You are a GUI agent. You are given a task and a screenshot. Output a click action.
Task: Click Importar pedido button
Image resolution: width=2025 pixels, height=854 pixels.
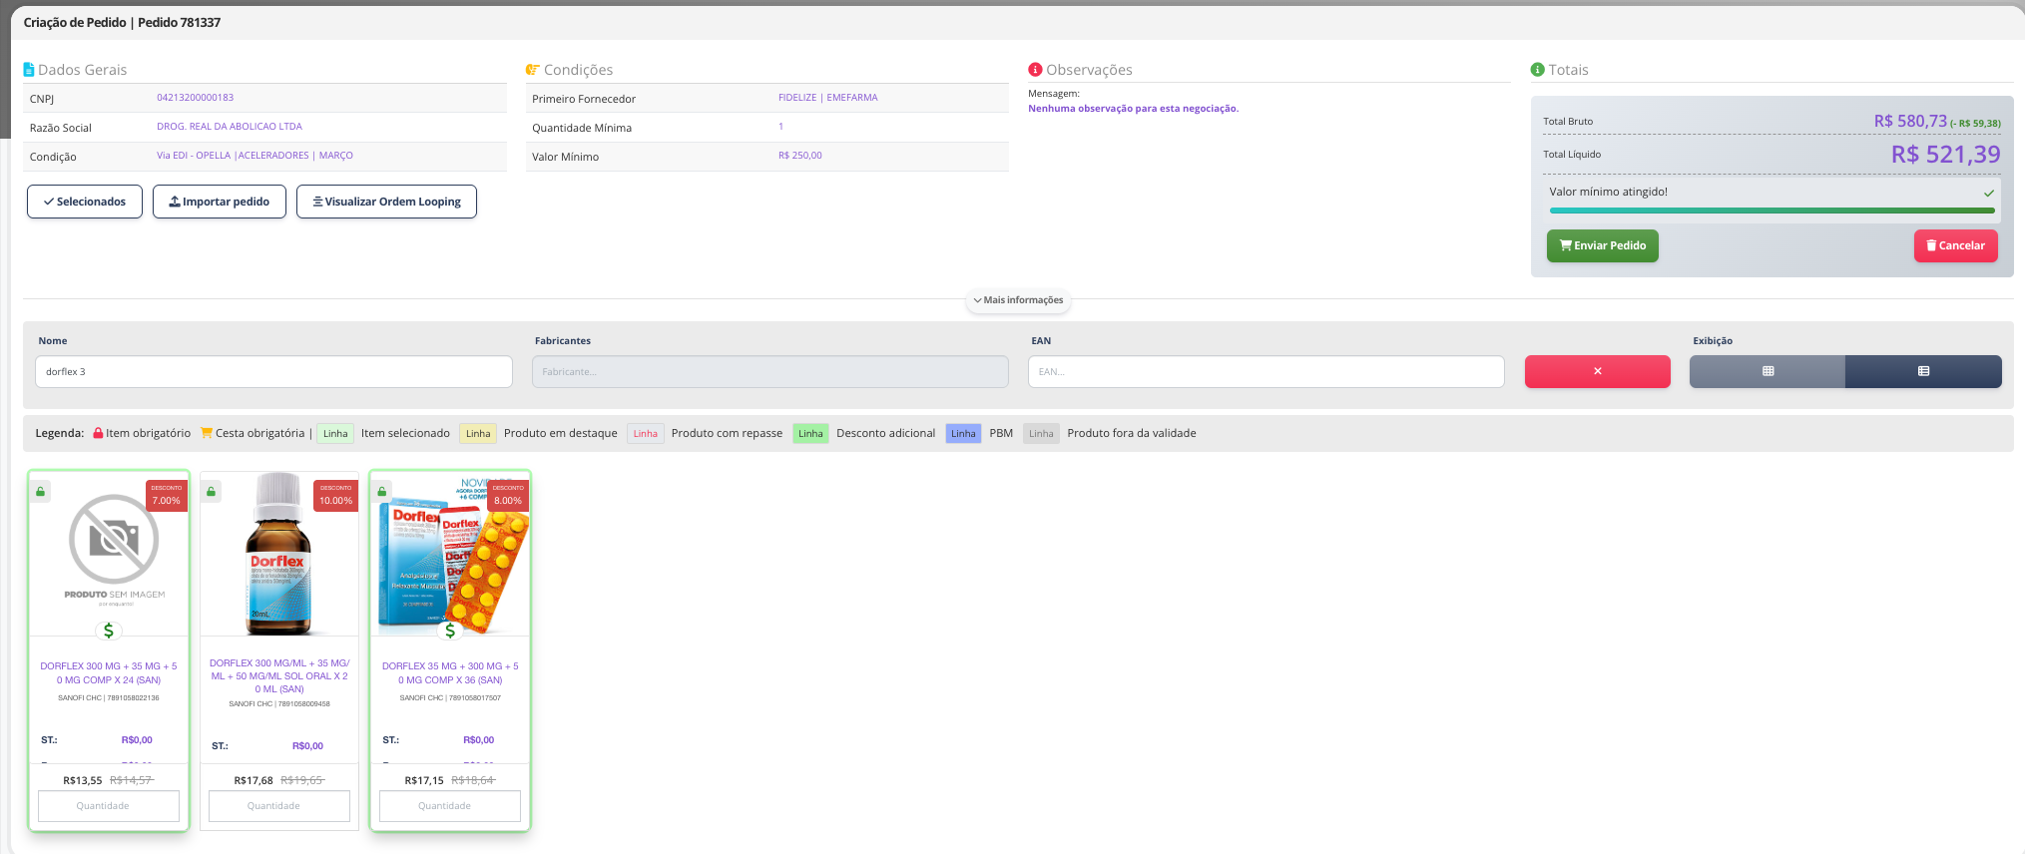point(220,202)
